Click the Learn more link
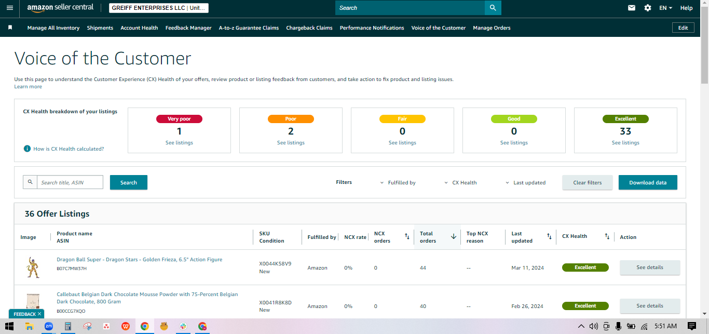 point(28,87)
